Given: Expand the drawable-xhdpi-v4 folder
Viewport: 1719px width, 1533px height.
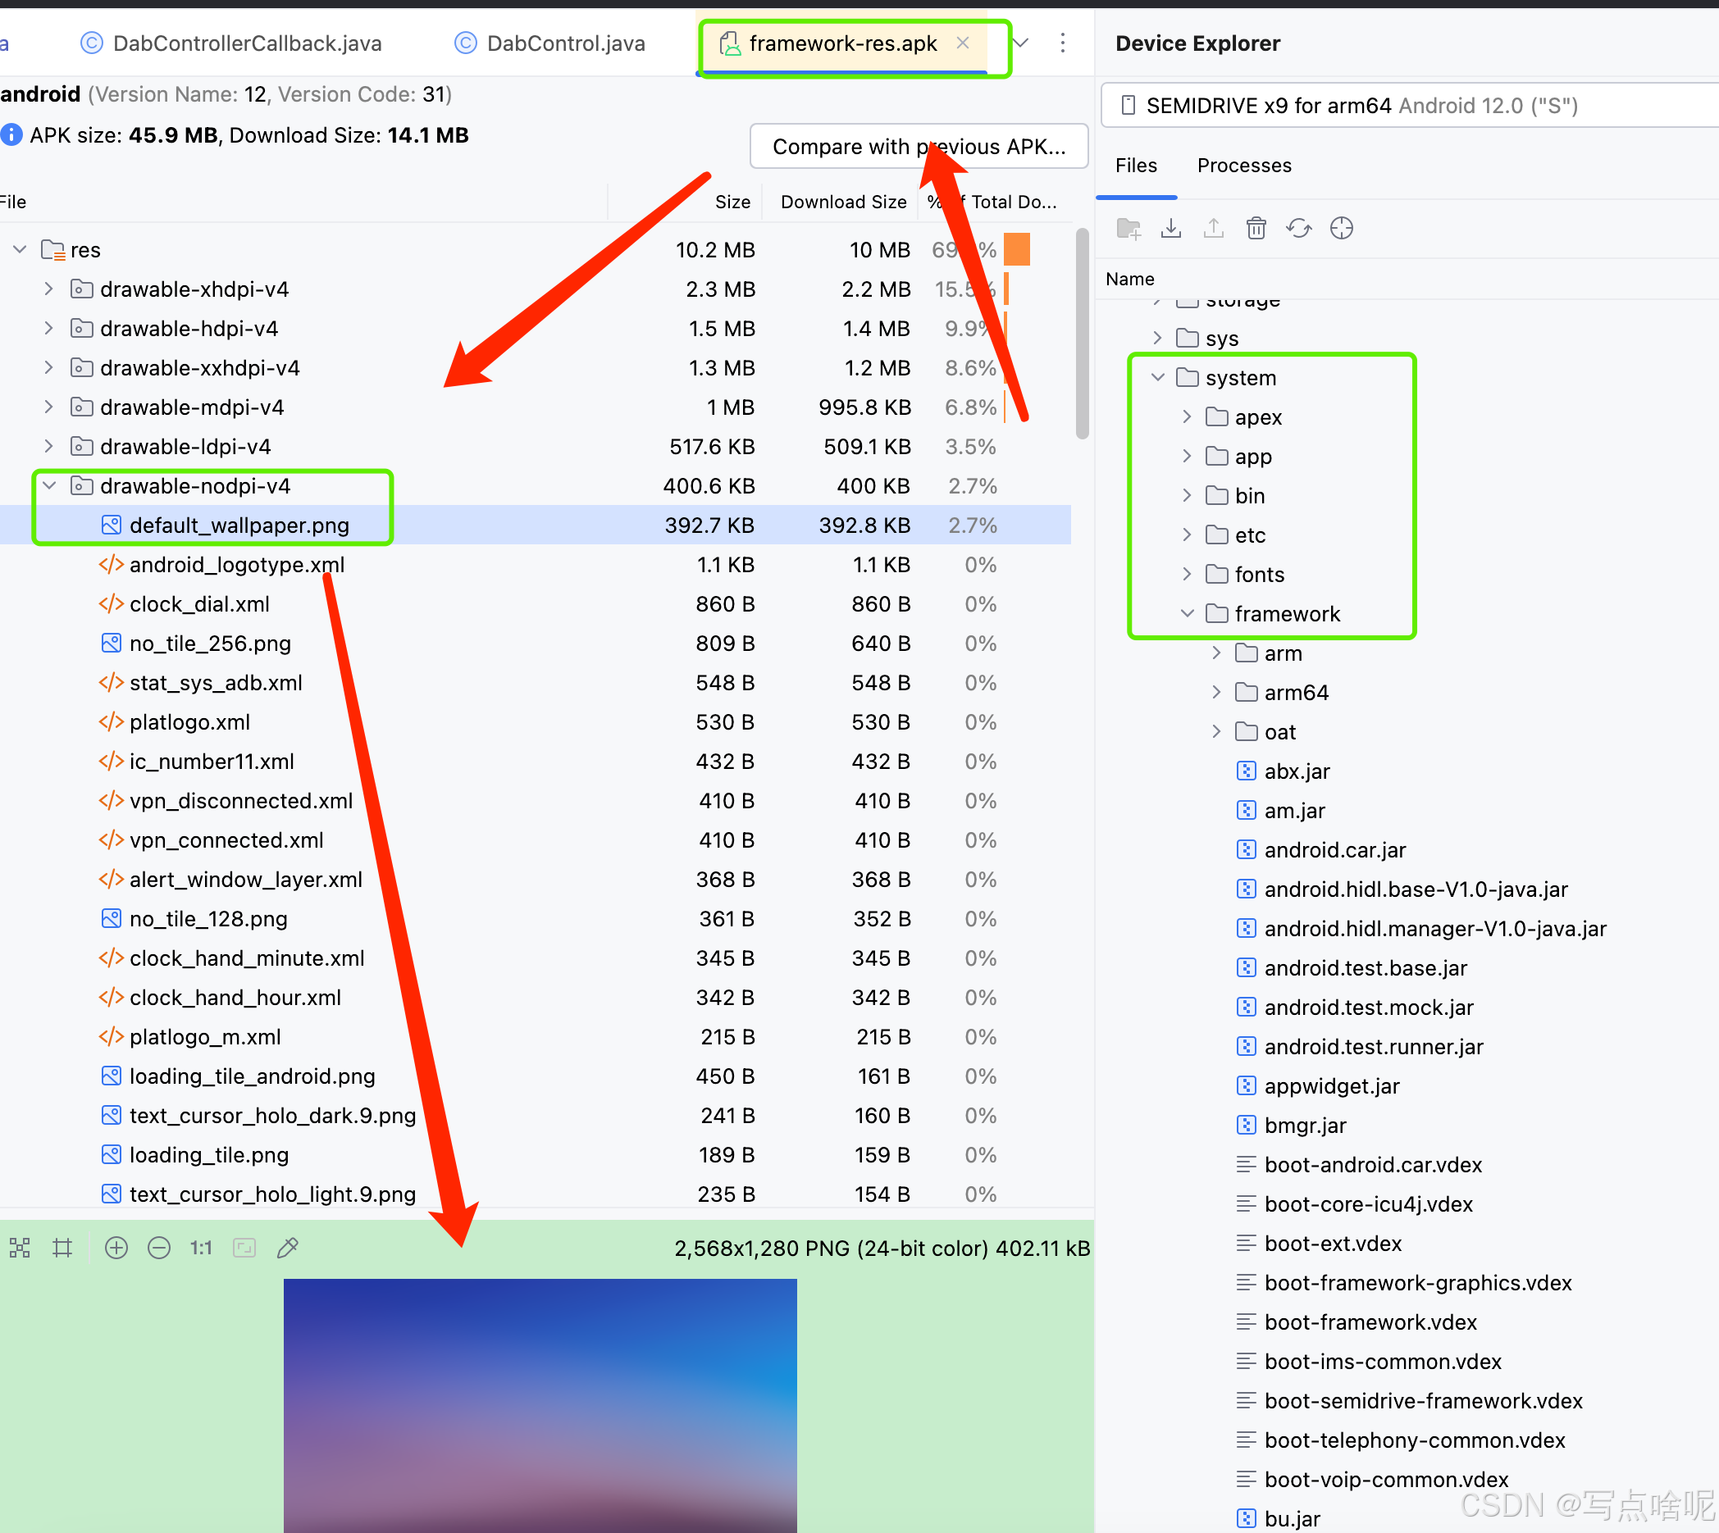Looking at the screenshot, I should (50, 289).
